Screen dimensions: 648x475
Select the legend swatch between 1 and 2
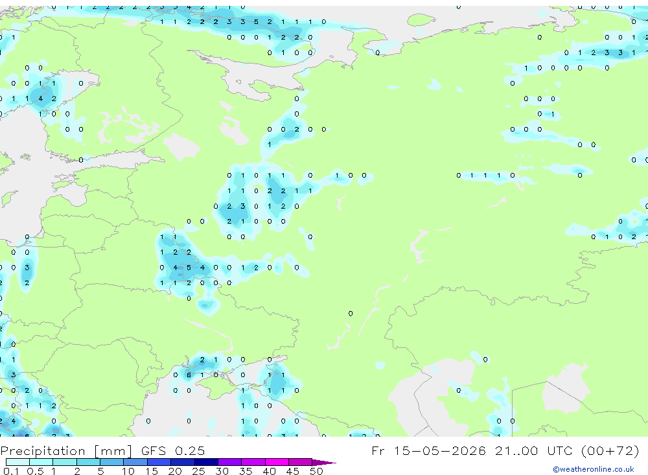pos(65,462)
